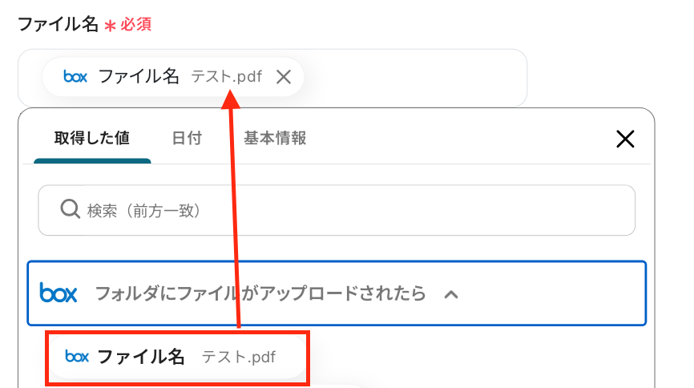Close the value picker panel

pos(625,139)
